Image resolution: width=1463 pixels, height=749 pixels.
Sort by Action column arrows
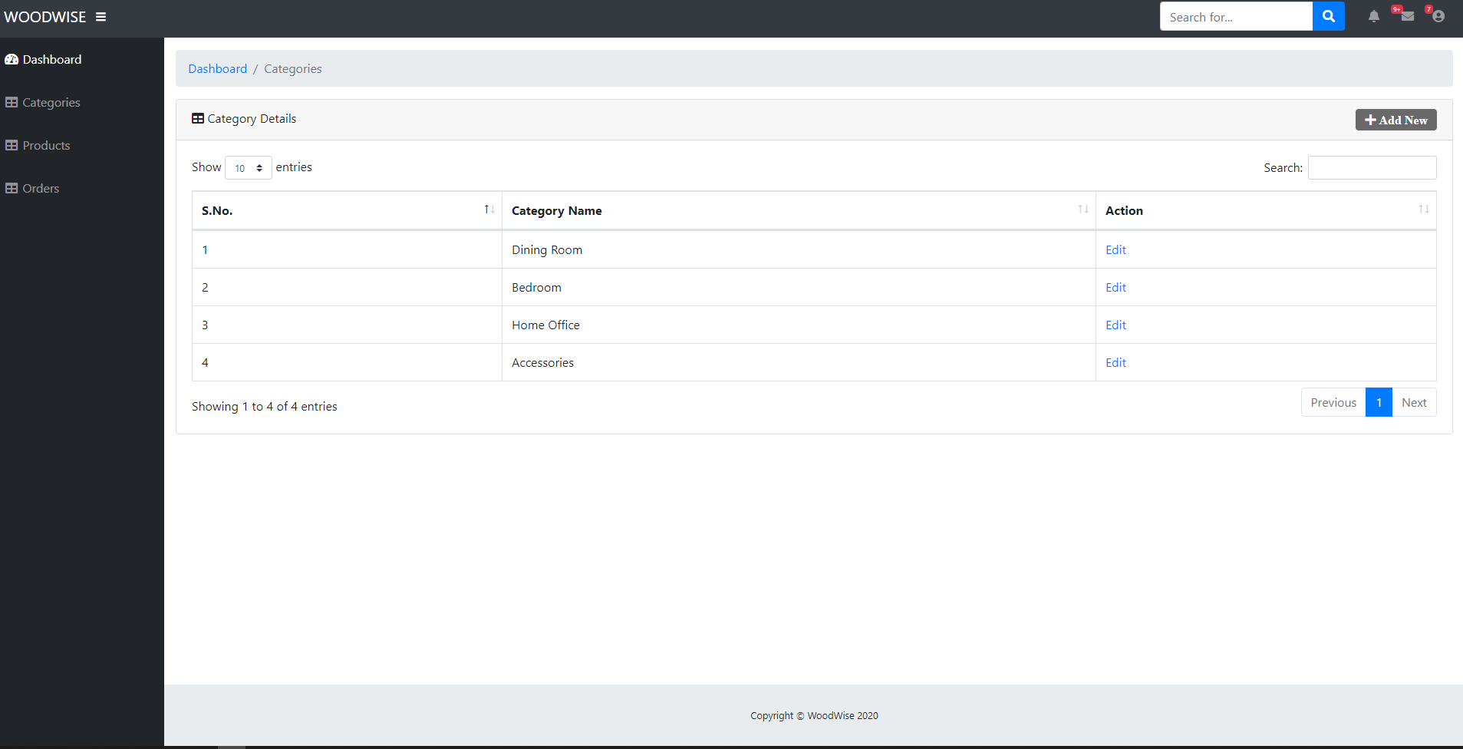pyautogui.click(x=1424, y=210)
